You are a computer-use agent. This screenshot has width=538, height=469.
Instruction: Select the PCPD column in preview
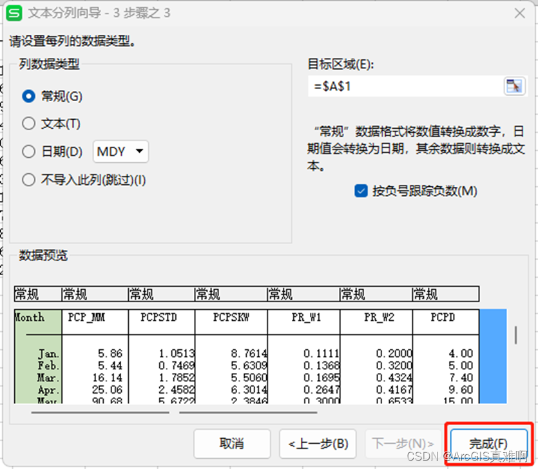446,356
